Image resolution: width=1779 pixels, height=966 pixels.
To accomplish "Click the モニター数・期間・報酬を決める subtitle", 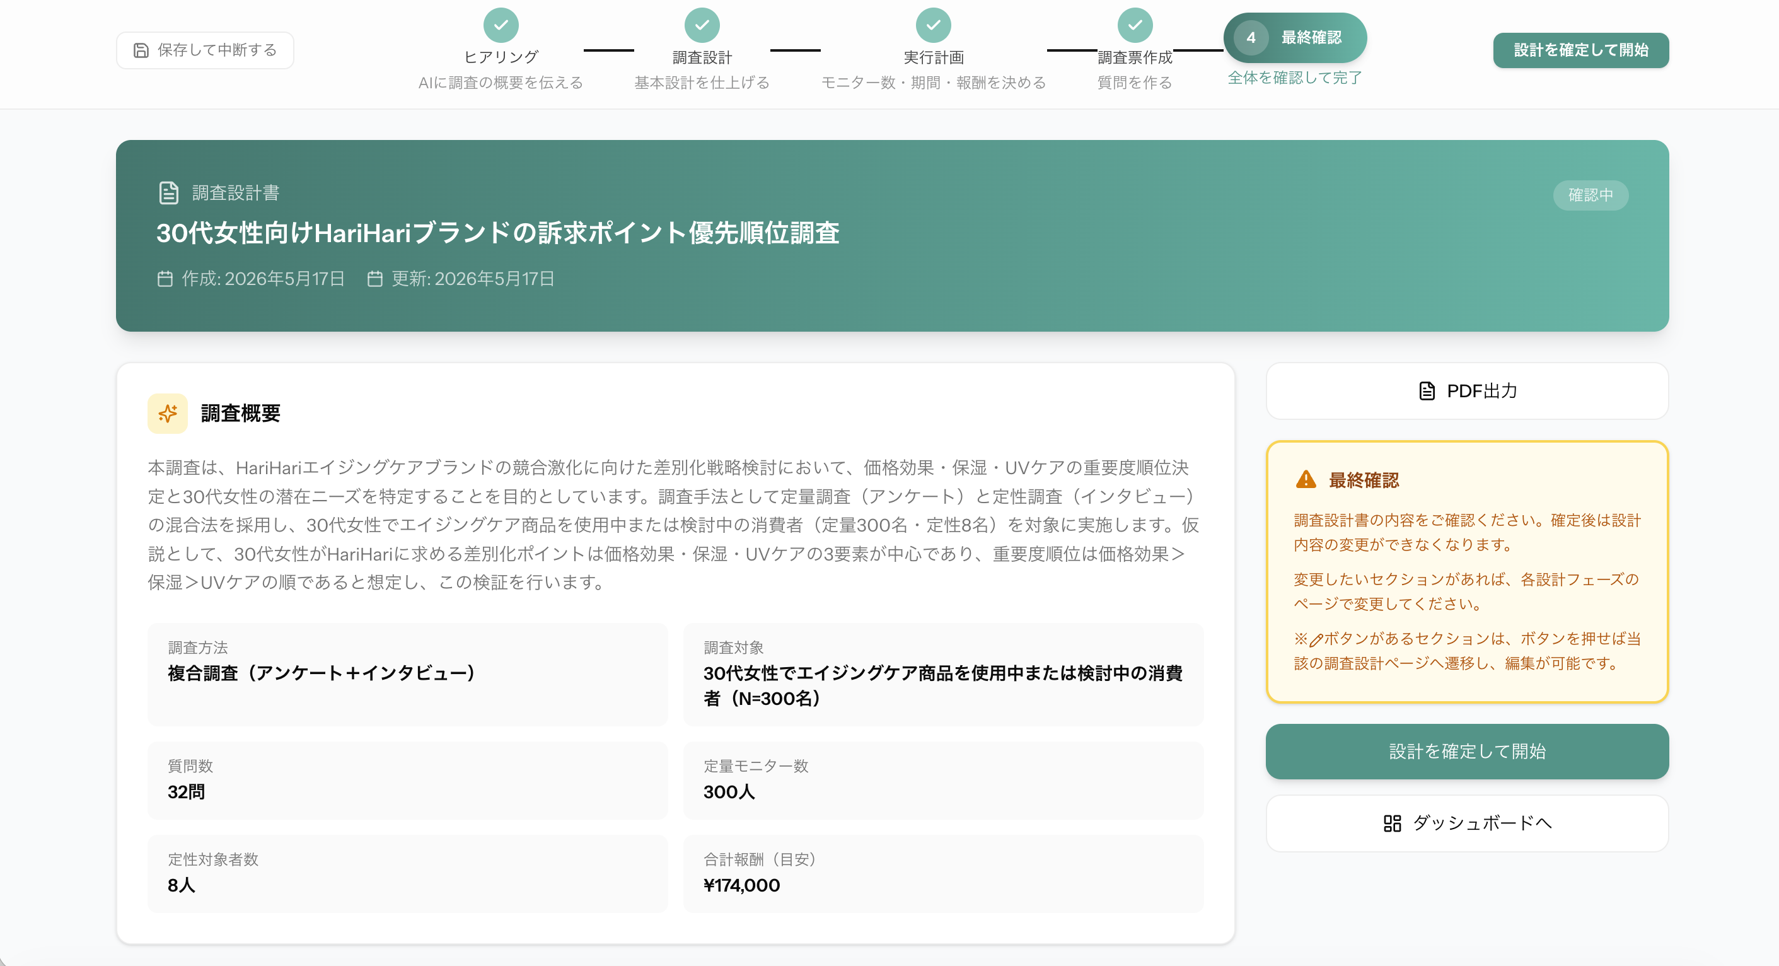I will coord(933,83).
